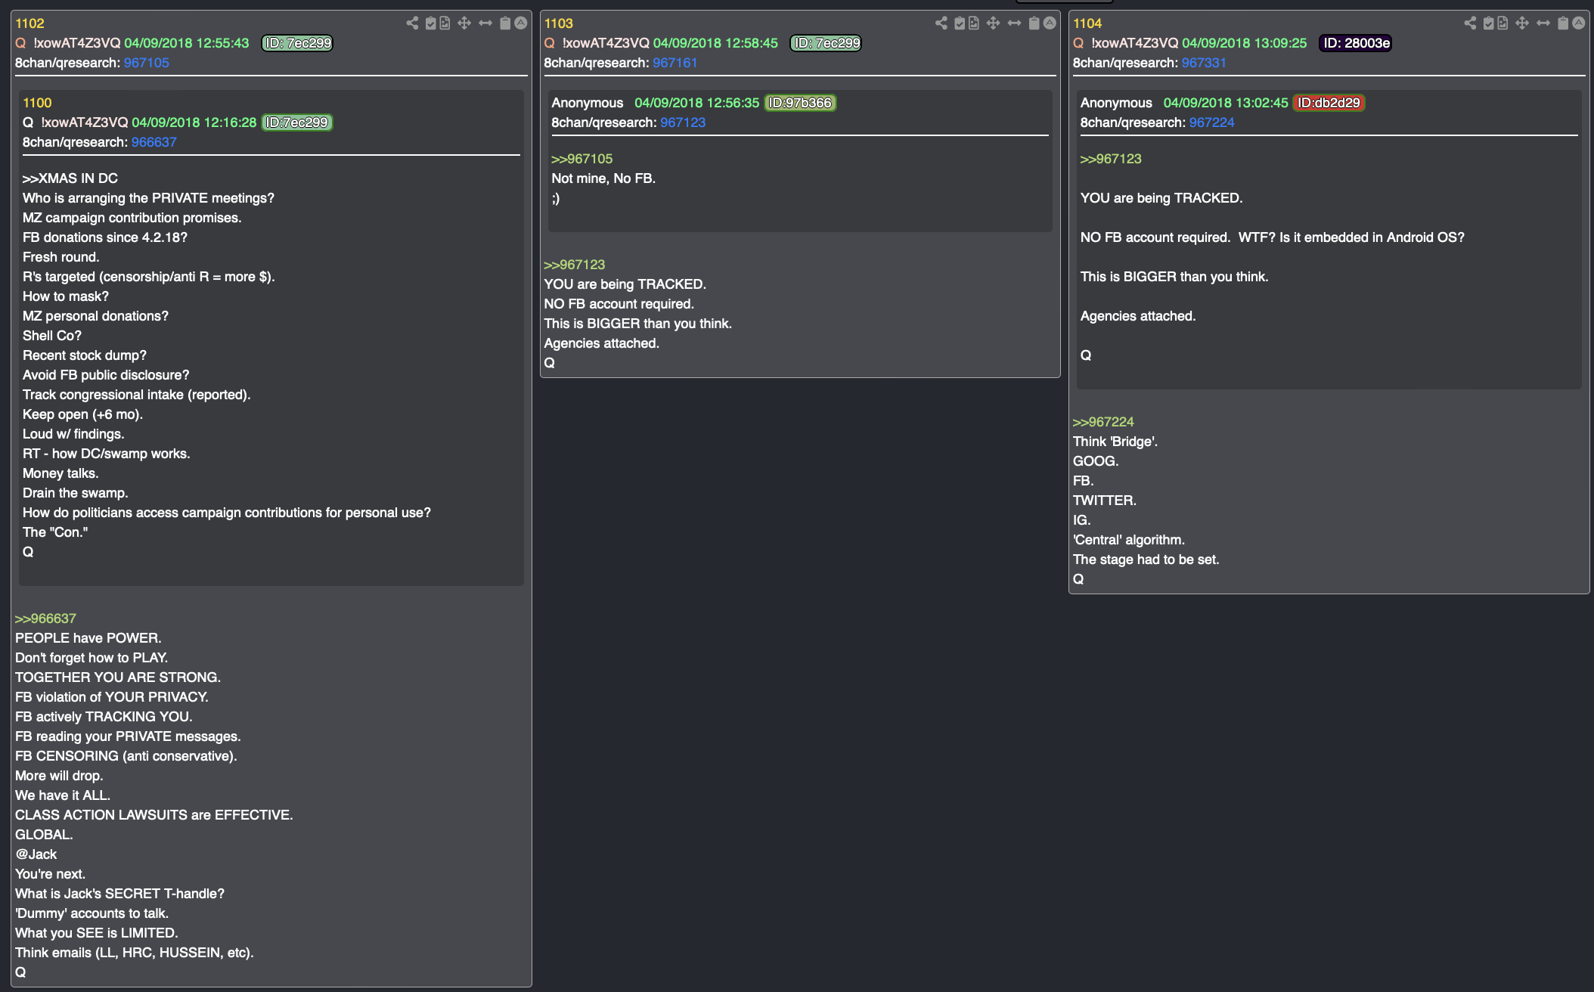Select post number 1102
The height and width of the screenshot is (992, 1594).
pos(29,23)
